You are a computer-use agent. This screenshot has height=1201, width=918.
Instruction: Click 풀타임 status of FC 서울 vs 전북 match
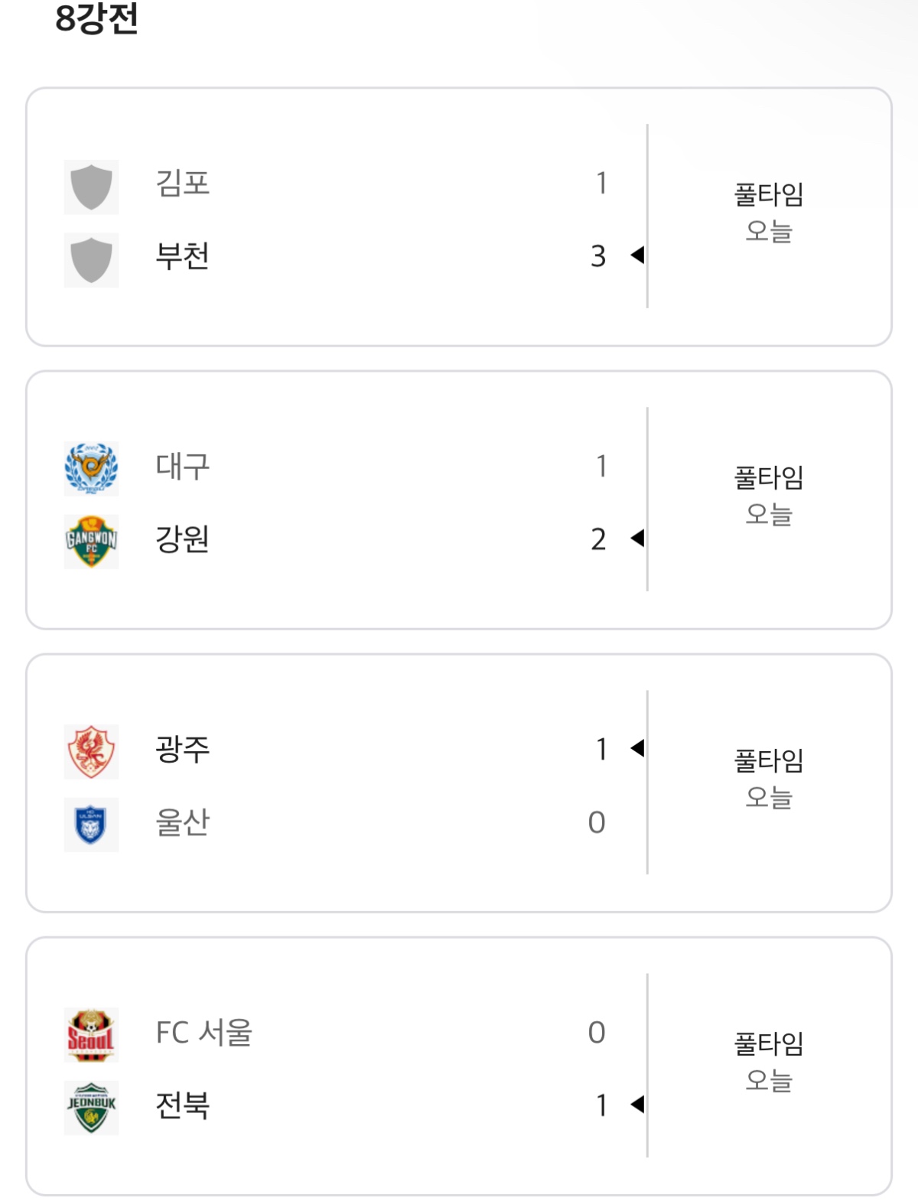click(769, 1043)
